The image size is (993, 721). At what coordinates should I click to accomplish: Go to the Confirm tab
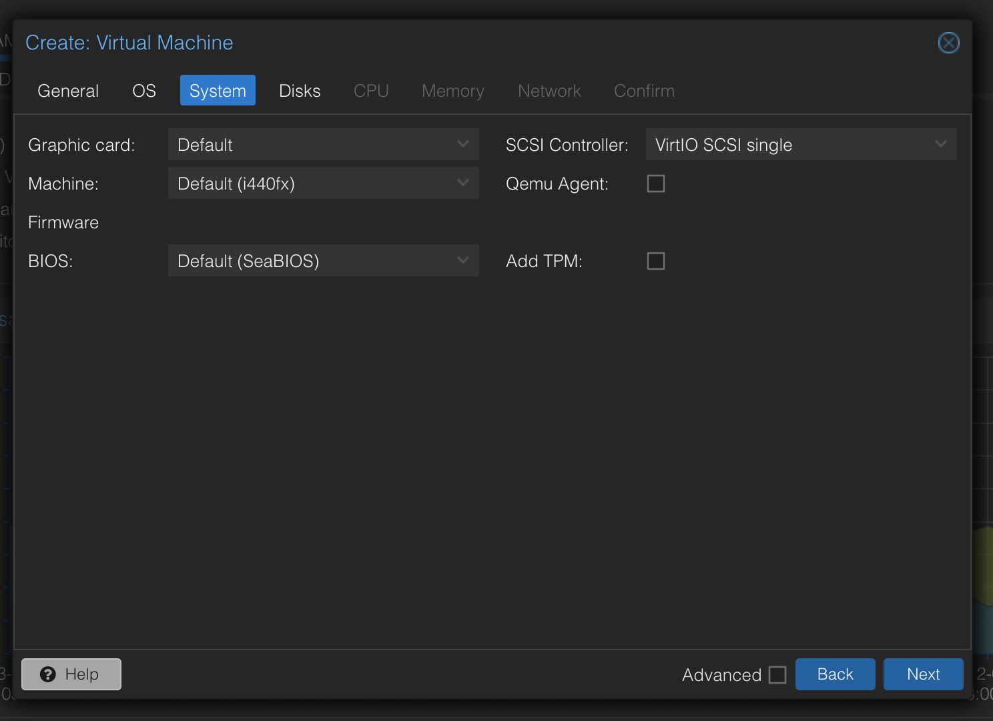644,91
